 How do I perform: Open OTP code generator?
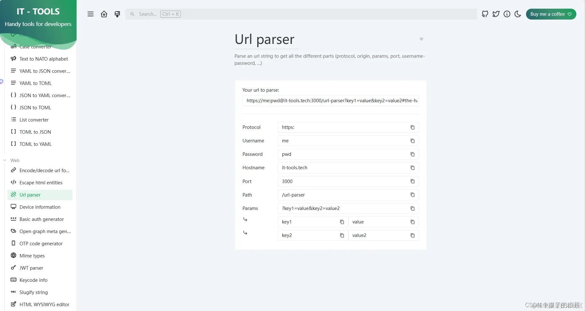[x=40, y=244]
